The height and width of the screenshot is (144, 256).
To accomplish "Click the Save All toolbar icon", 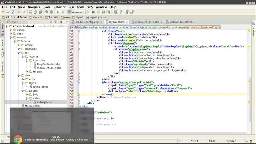I will coord(8,12).
